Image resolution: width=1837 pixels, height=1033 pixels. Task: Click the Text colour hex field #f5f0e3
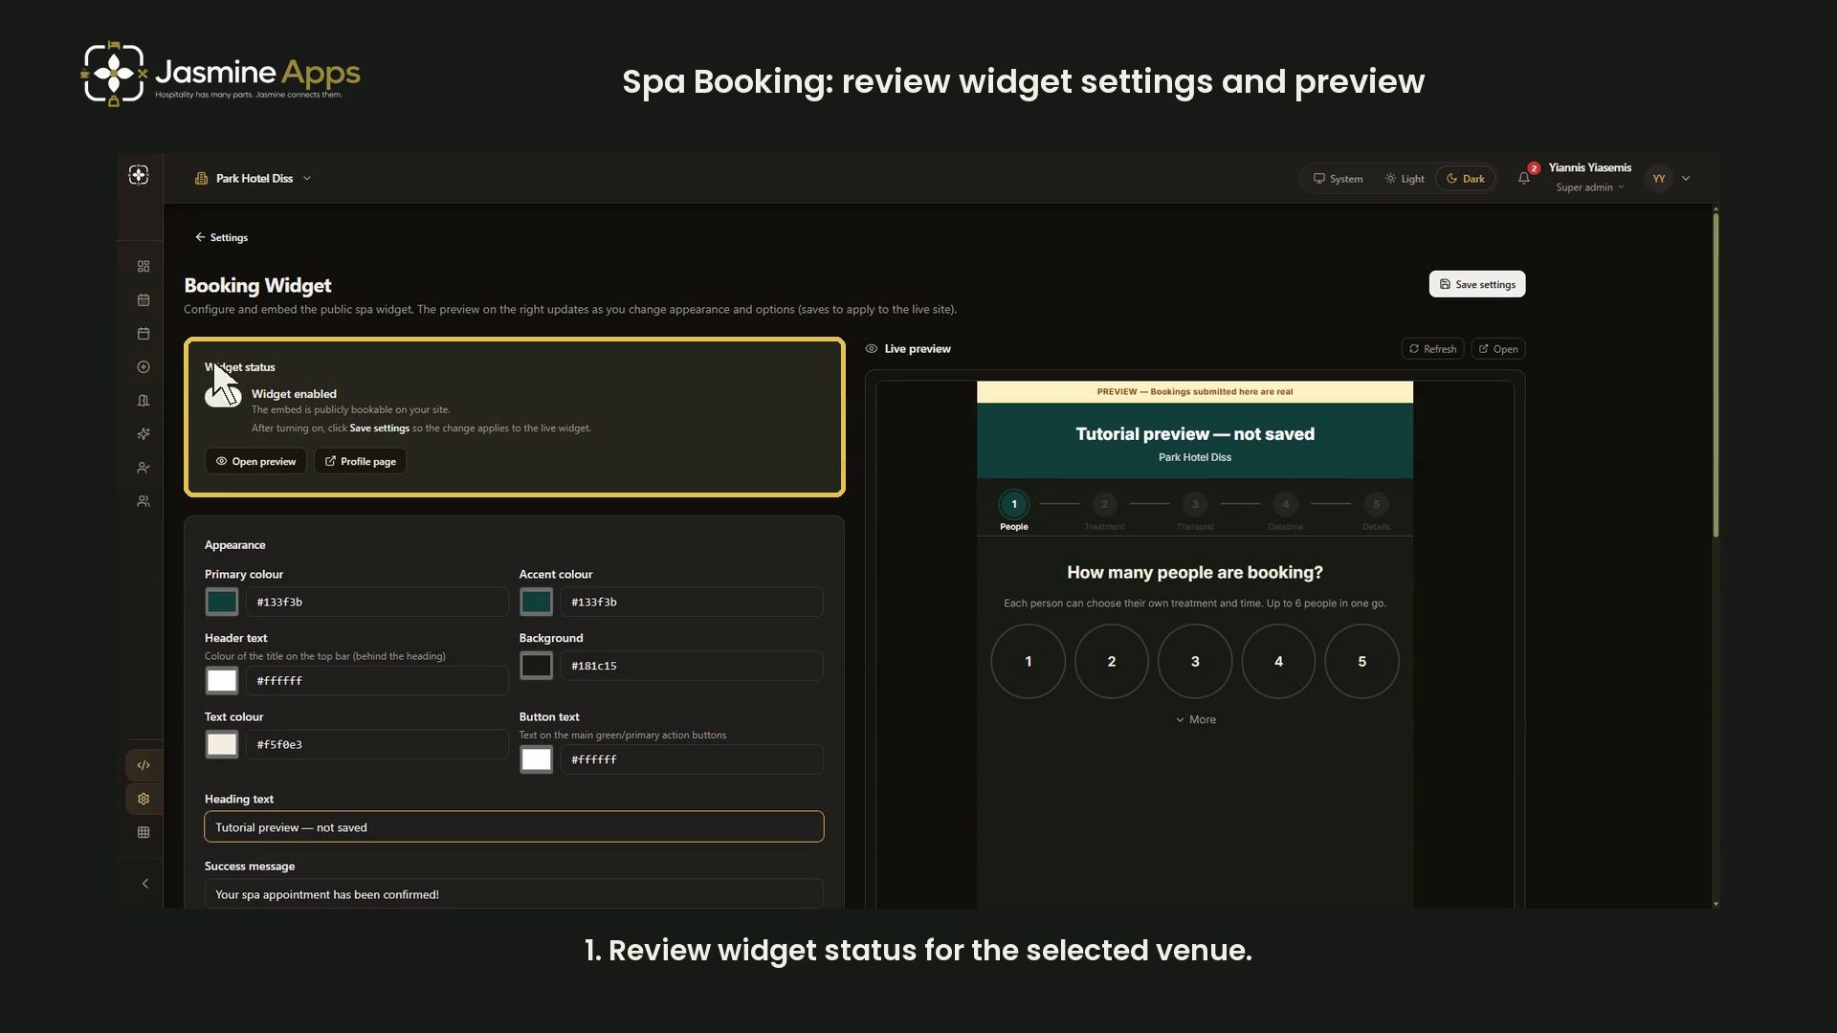[x=377, y=744]
